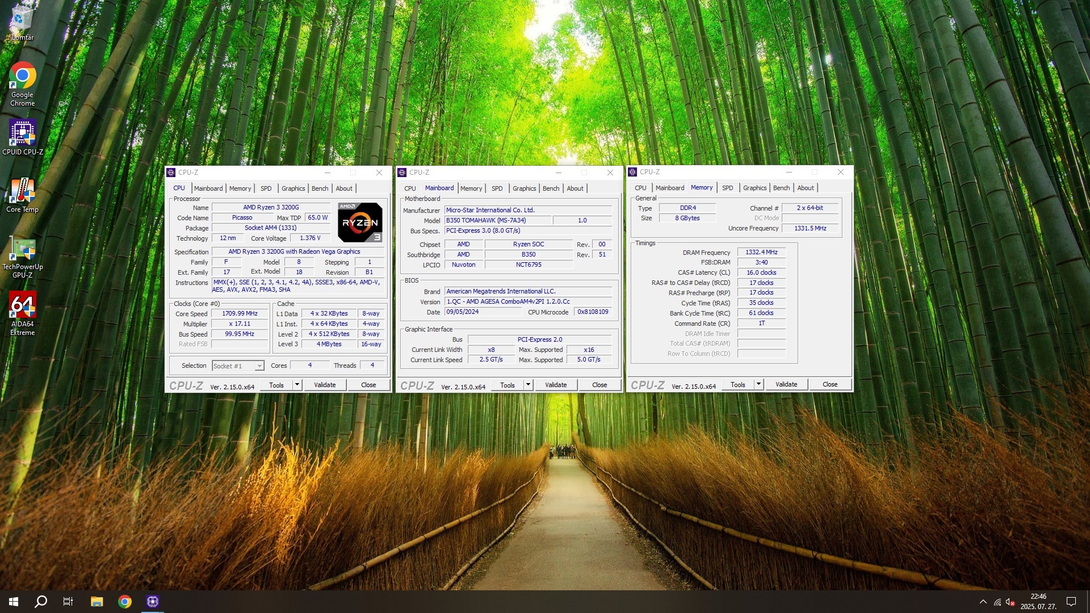This screenshot has height=613, width=1090.
Task: Click the DRAM Frequency value field
Action: click(x=761, y=253)
